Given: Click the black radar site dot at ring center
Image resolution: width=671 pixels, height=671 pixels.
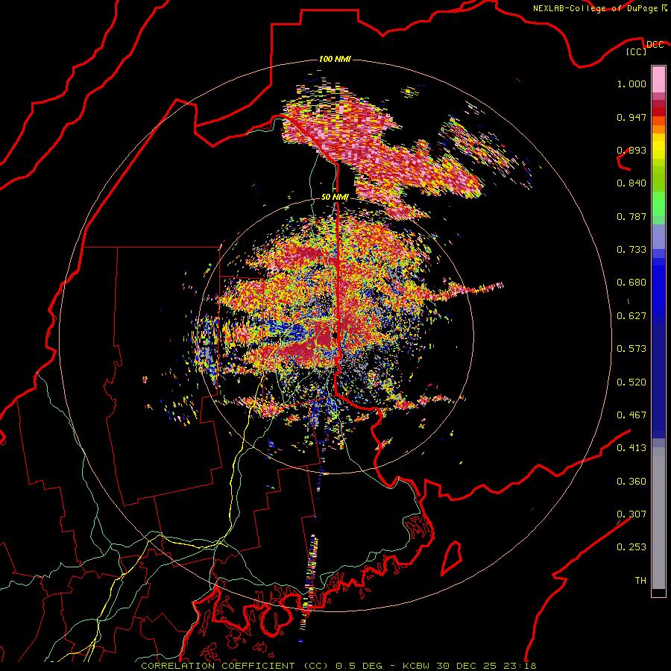Looking at the screenshot, I should coord(335,335).
